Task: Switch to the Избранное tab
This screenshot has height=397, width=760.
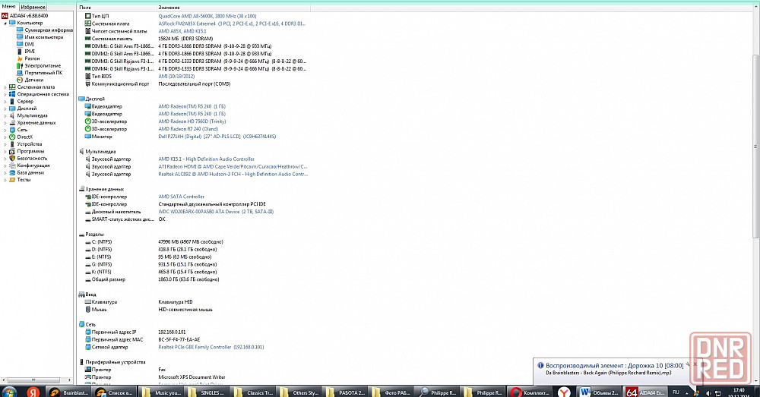Action: click(33, 8)
